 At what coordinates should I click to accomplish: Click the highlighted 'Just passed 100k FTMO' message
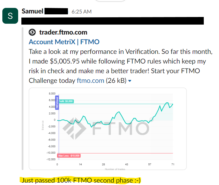[81, 180]
